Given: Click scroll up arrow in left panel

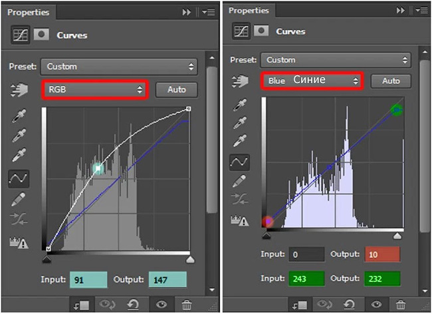Looking at the screenshot, I should click(212, 58).
